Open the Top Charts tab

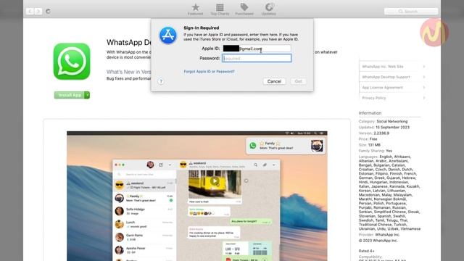[220, 9]
